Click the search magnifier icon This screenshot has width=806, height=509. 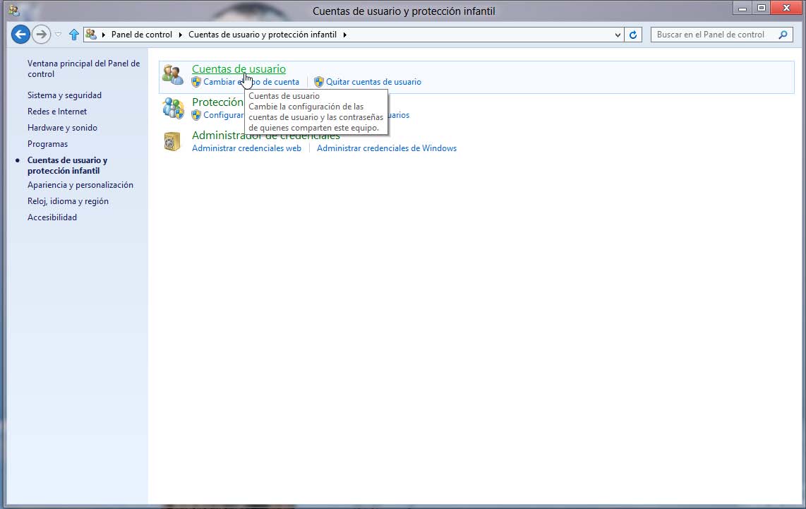(x=783, y=35)
